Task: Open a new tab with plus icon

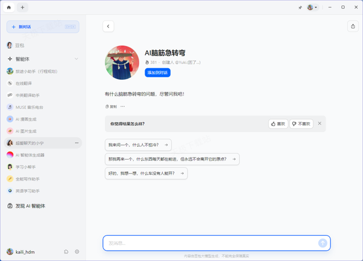Action: pyautogui.click(x=22, y=7)
